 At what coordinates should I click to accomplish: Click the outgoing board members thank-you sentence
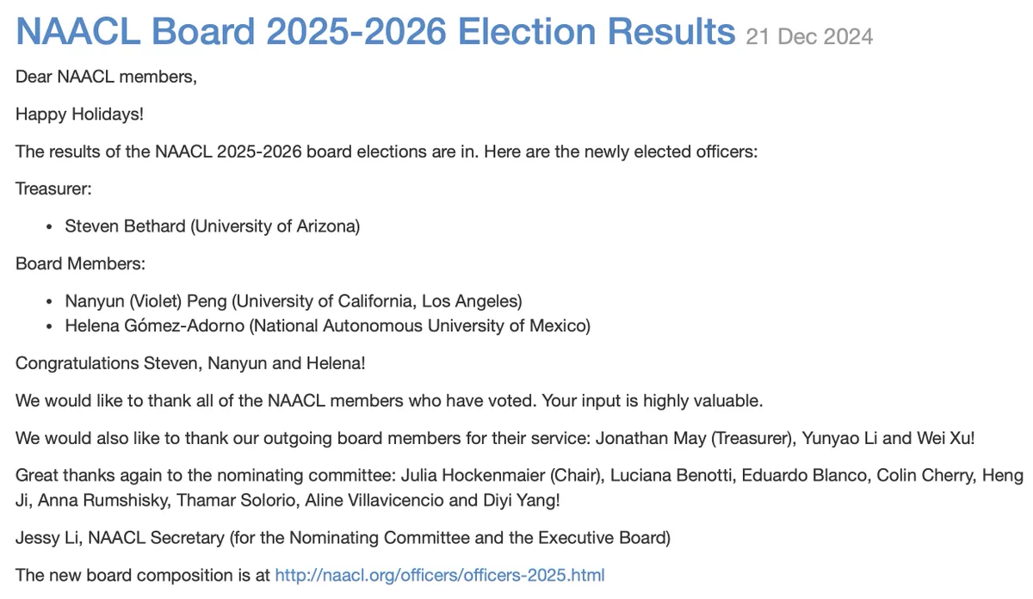pyautogui.click(x=496, y=438)
